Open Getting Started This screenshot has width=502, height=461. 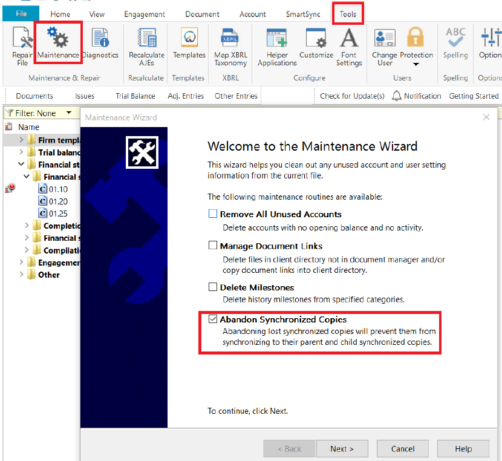point(474,96)
